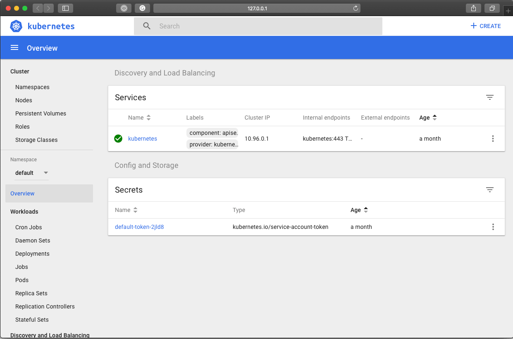Image resolution: width=513 pixels, height=339 pixels.
Task: Open Persistent Volumes in sidebar
Action: click(x=41, y=113)
